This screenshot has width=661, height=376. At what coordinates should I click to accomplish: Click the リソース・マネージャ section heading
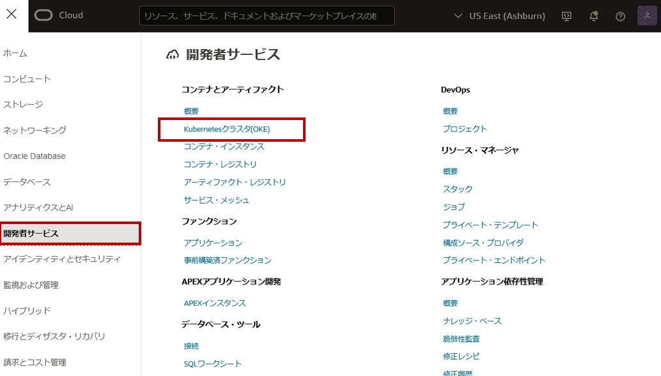click(x=479, y=150)
